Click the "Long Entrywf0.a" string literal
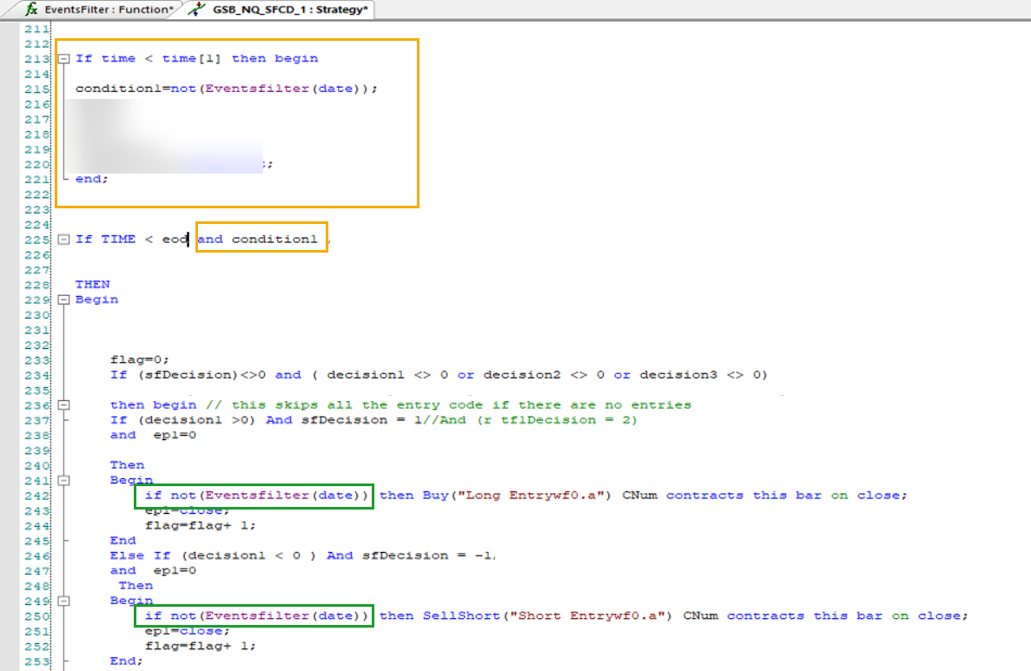 (x=539, y=496)
